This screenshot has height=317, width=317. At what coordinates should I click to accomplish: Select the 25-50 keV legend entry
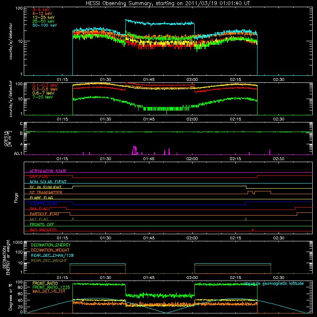pyautogui.click(x=44, y=21)
